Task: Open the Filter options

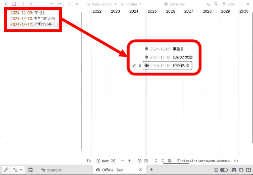Action: click(x=228, y=4)
